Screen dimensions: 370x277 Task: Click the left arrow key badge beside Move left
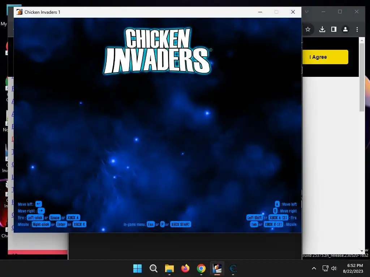point(38,204)
